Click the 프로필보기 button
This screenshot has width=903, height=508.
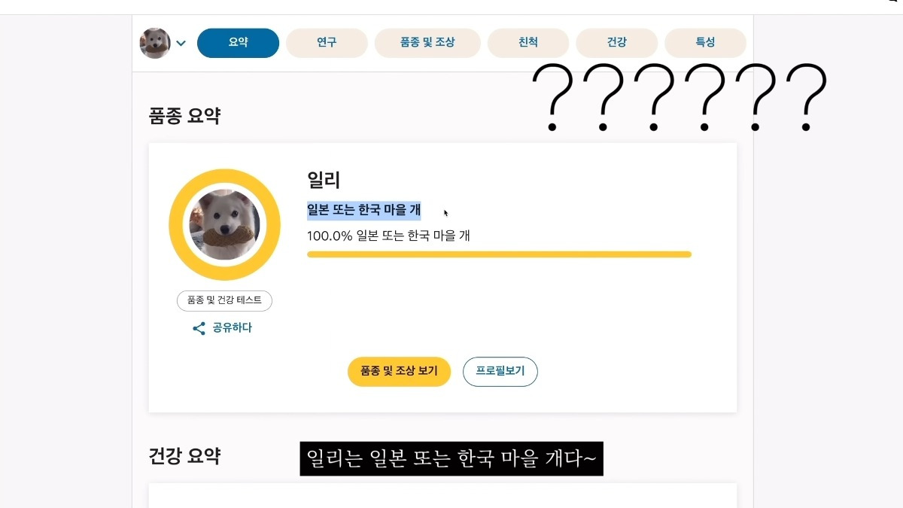[500, 372]
